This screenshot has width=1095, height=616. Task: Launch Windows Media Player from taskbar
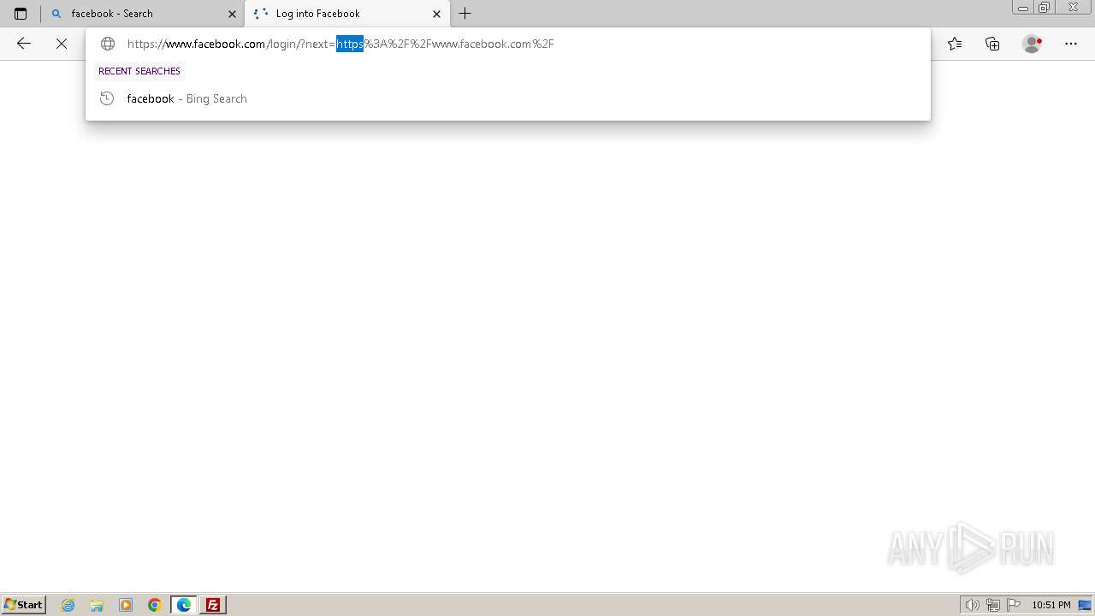[x=126, y=605]
